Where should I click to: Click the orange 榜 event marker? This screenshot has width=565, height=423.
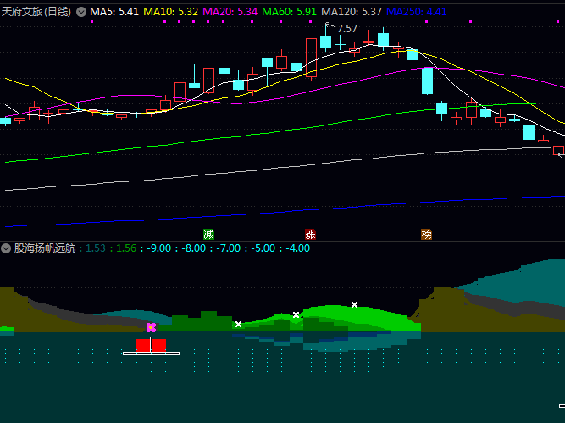pyautogui.click(x=426, y=234)
